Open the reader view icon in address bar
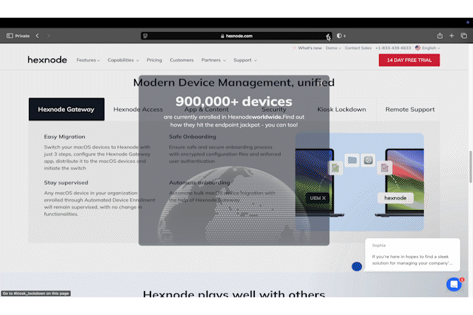The image size is (473, 315). point(145,36)
